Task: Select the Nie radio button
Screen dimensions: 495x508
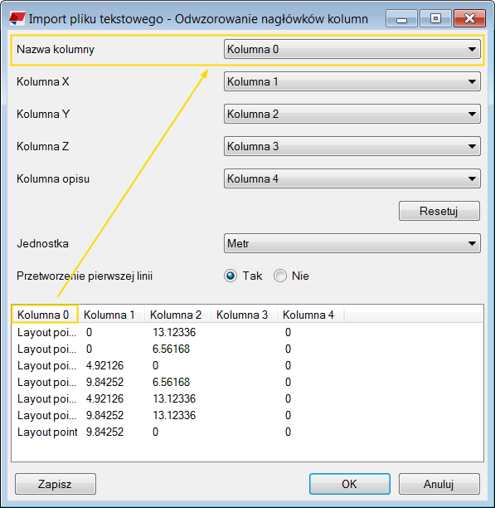Action: (280, 276)
